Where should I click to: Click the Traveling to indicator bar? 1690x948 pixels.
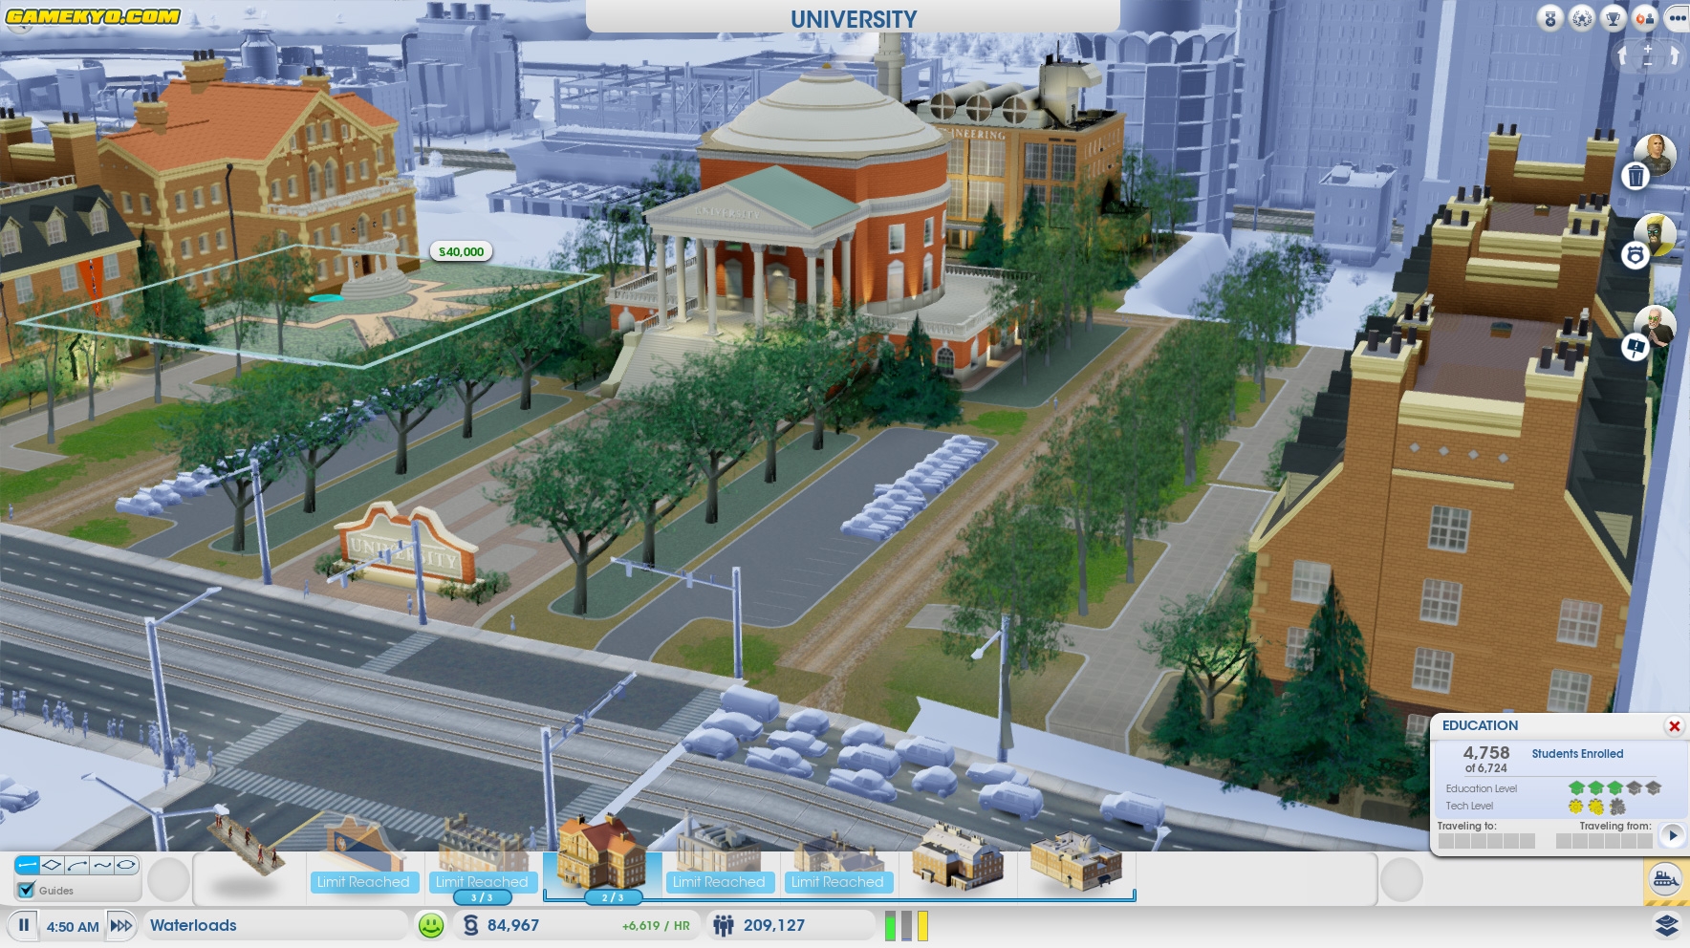pos(1486,841)
